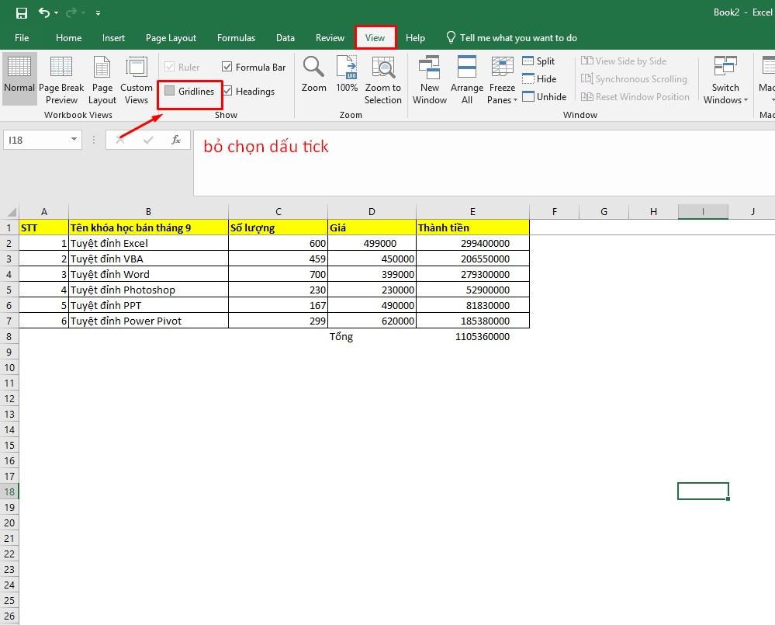
Task: Set zoom to 100%
Action: tap(346, 78)
